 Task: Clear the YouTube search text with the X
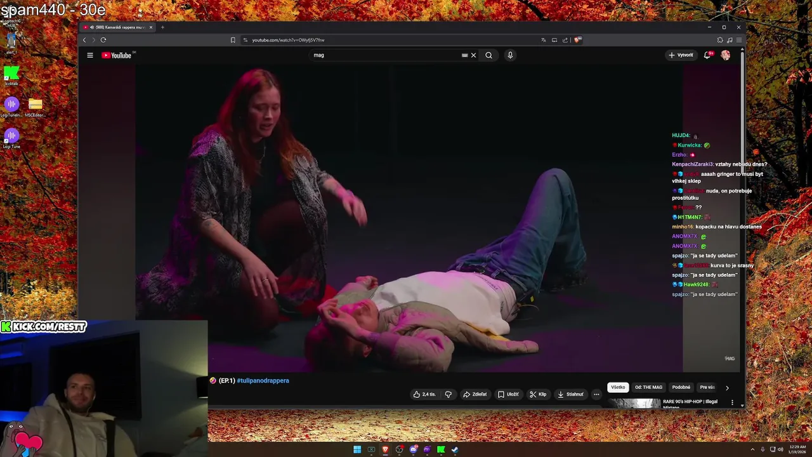473,55
